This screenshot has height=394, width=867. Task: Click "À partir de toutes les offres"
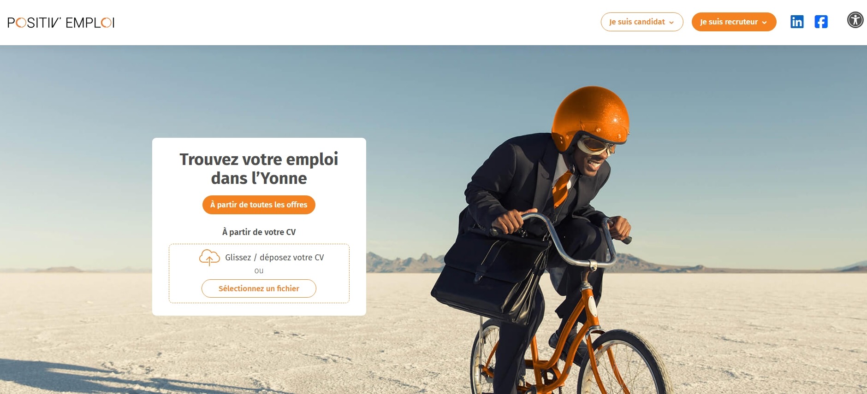259,205
